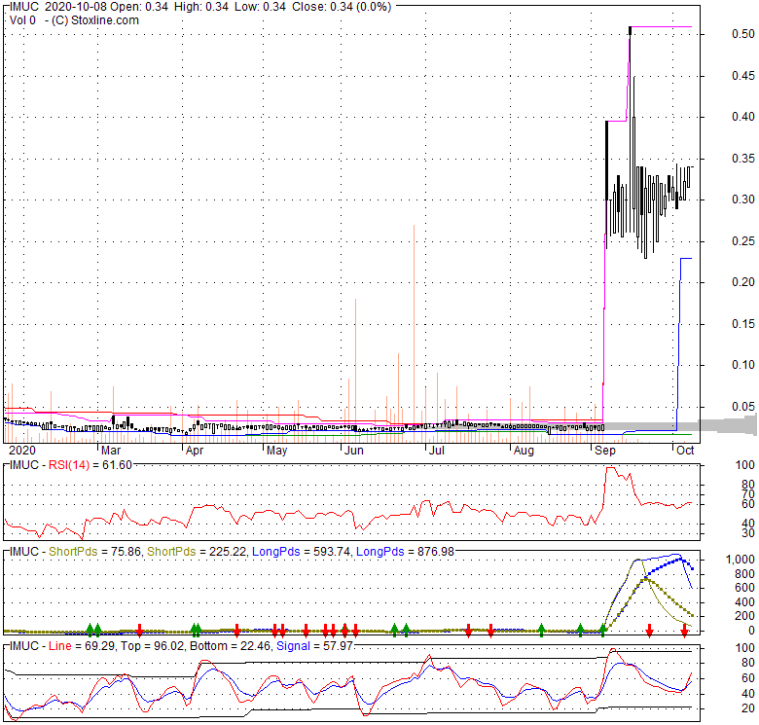Click the RSI peak near 100 in September
The image size is (759, 725).
click(x=611, y=468)
